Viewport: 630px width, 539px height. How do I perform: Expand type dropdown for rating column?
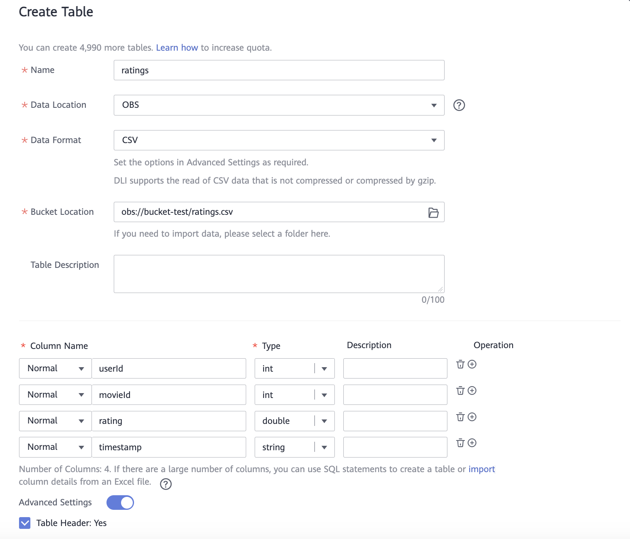point(324,421)
